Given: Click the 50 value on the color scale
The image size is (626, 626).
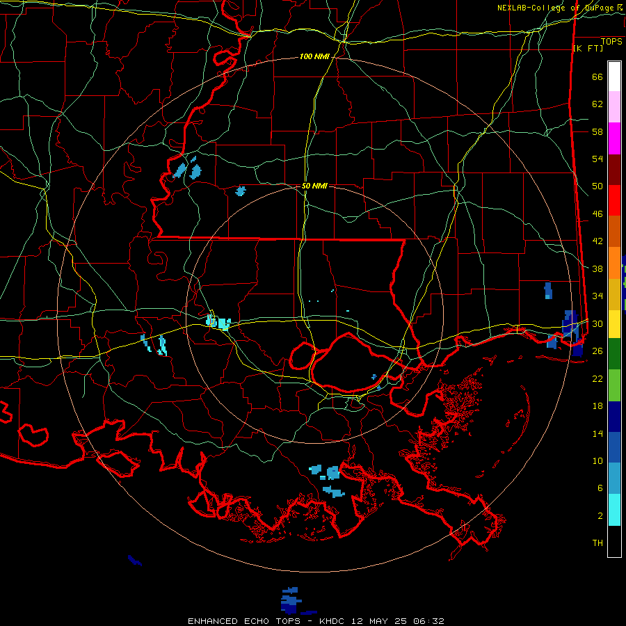Looking at the screenshot, I should click(x=597, y=186).
